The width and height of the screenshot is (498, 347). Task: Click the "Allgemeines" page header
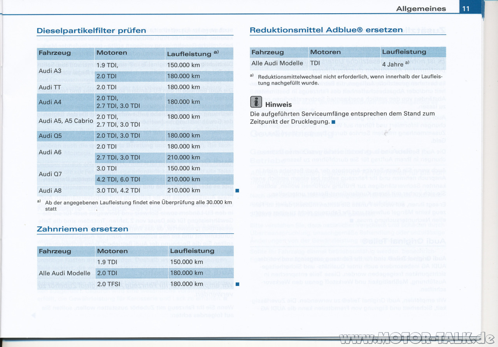click(421, 9)
